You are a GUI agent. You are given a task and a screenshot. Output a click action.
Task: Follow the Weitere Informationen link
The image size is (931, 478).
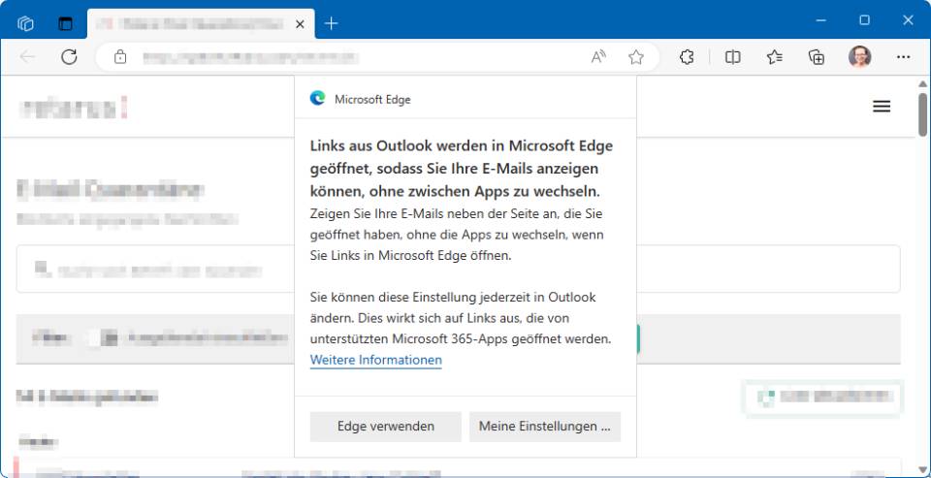(x=376, y=361)
